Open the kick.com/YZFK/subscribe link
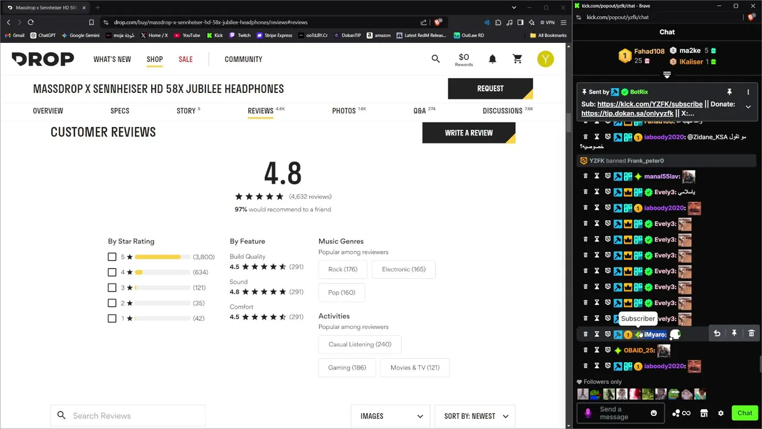Image resolution: width=762 pixels, height=429 pixels. (650, 104)
